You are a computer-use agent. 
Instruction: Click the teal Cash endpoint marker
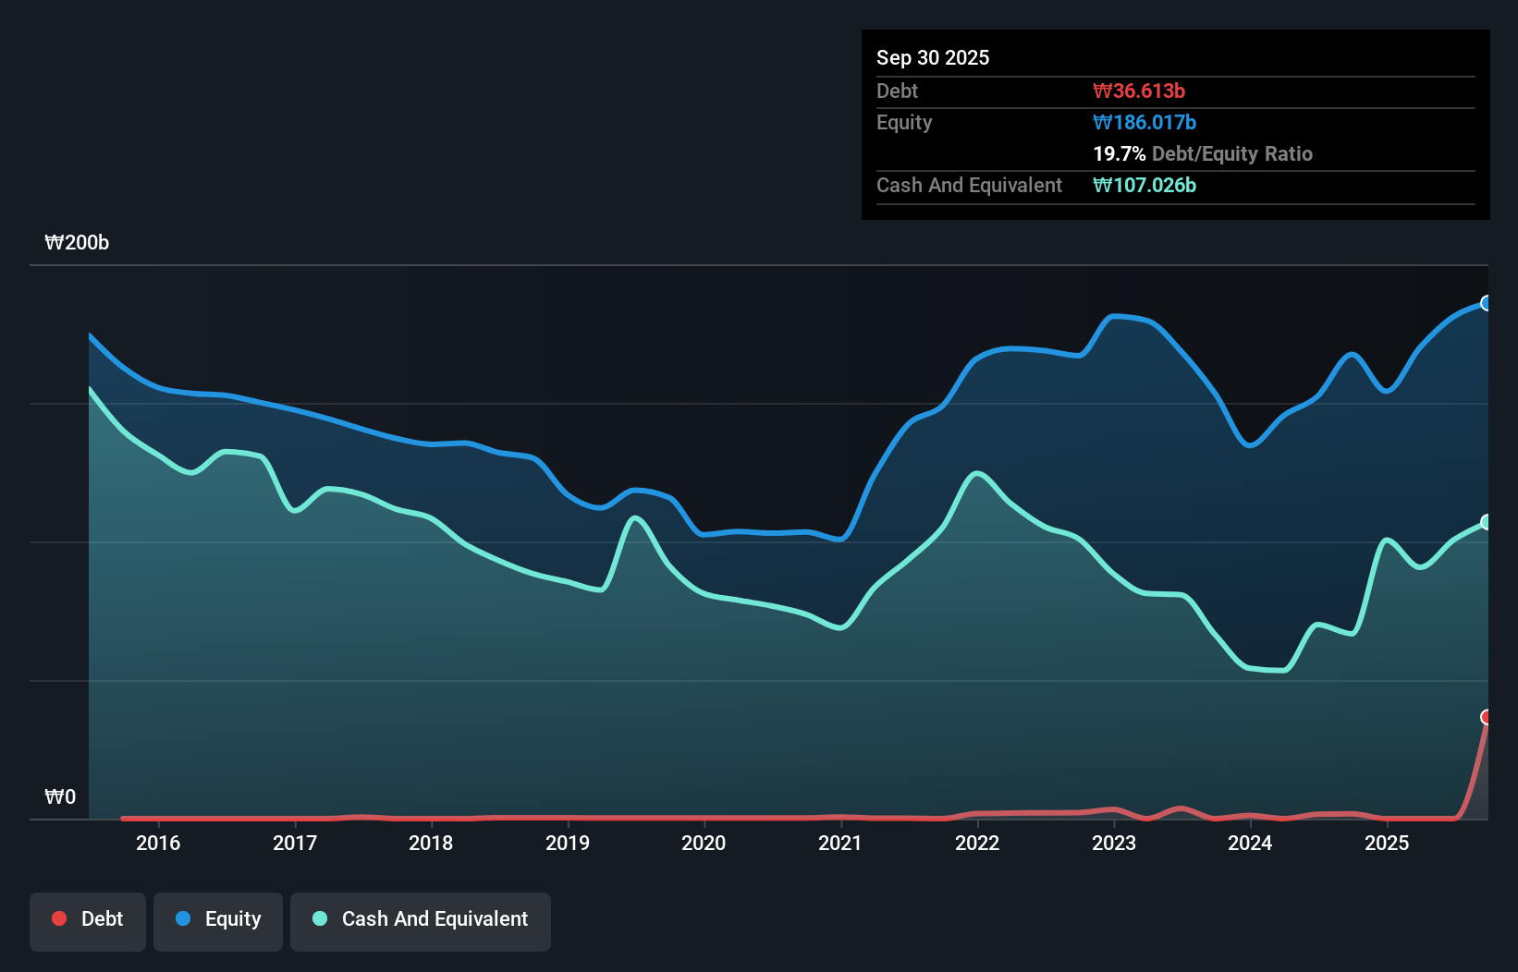tap(1487, 522)
